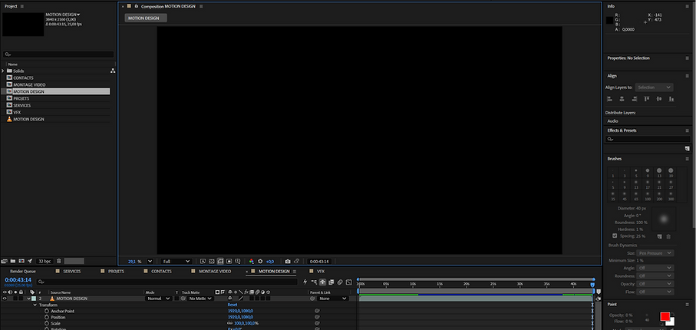Screen dimensions: 696x330
Task: Toggle Frame Blending for the composition
Action: 332,282
